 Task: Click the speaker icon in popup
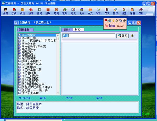click(x=113, y=21)
